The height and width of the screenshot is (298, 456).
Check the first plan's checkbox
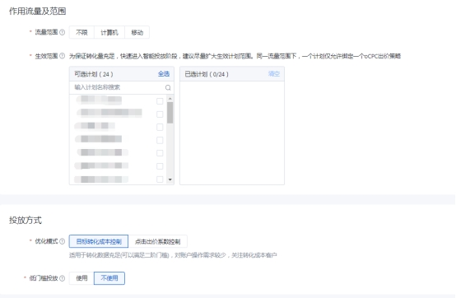160,101
